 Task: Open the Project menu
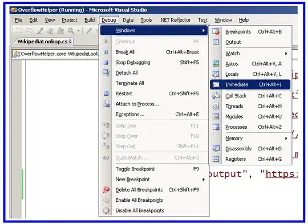[70, 20]
